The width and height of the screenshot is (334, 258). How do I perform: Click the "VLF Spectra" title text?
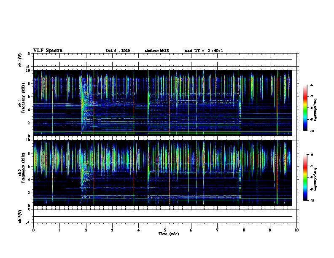coord(48,51)
